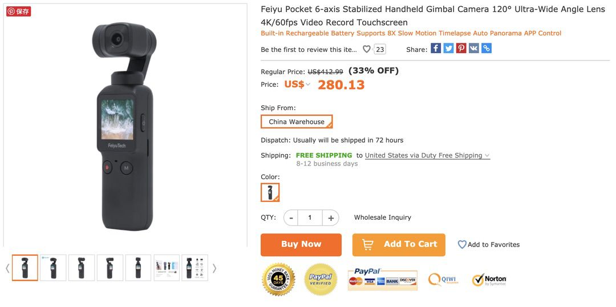
Task: Show next product thumbnails with right arrow
Action: pos(214,268)
